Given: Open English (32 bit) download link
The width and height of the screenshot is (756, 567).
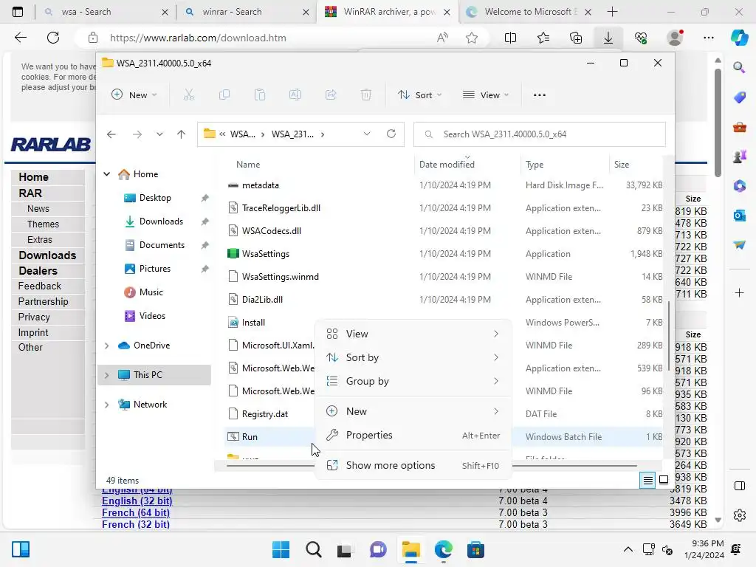Looking at the screenshot, I should coord(137,501).
